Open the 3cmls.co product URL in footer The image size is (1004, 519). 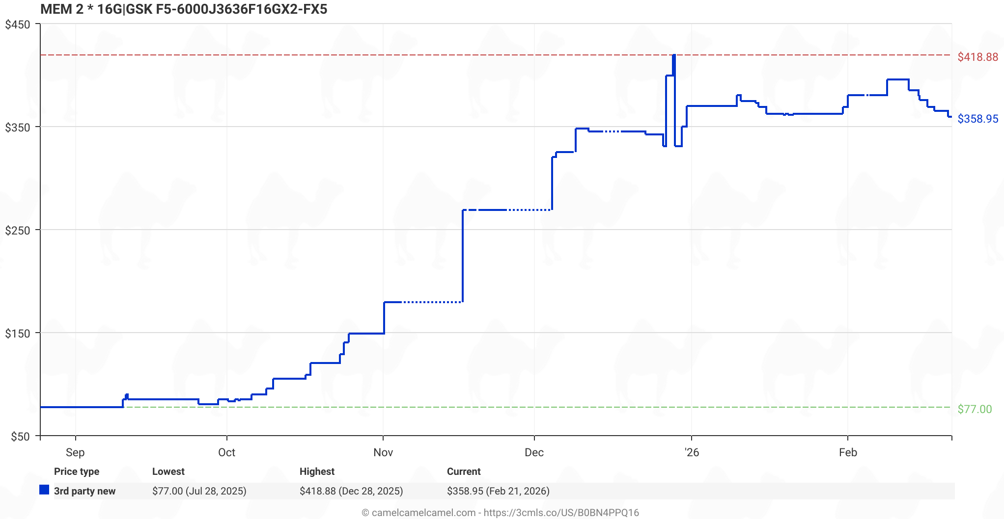click(561, 513)
